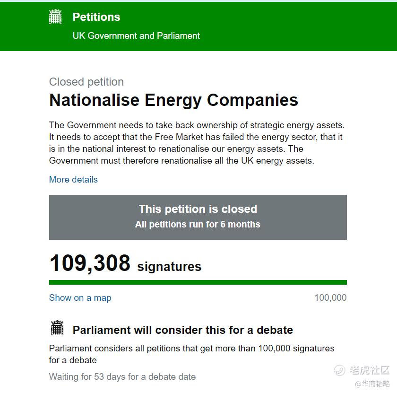The height and width of the screenshot is (393, 397).
Task: Click the 109,308 signatures count
Action: click(125, 264)
